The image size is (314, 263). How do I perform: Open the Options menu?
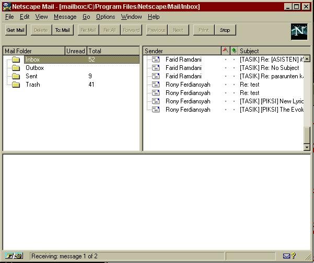[106, 17]
